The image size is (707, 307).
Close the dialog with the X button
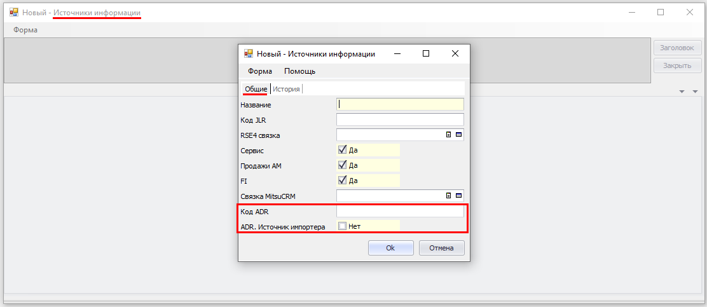455,54
